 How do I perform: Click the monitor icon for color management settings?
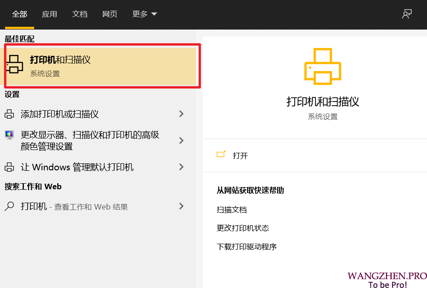tap(9, 135)
